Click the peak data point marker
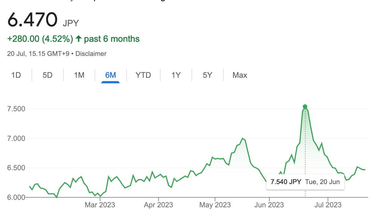377x217 pixels. tap(305, 107)
